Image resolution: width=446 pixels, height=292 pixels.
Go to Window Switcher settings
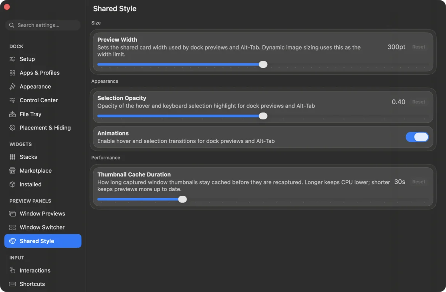(x=43, y=227)
